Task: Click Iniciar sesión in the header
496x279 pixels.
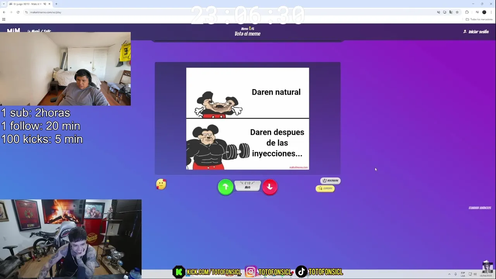Action: pyautogui.click(x=476, y=32)
